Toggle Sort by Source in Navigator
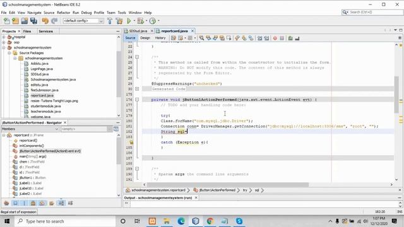The image size is (404, 227). tap(70, 203)
